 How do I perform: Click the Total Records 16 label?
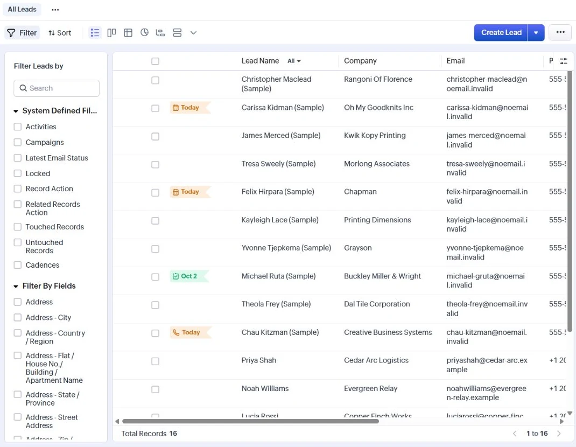click(x=149, y=434)
